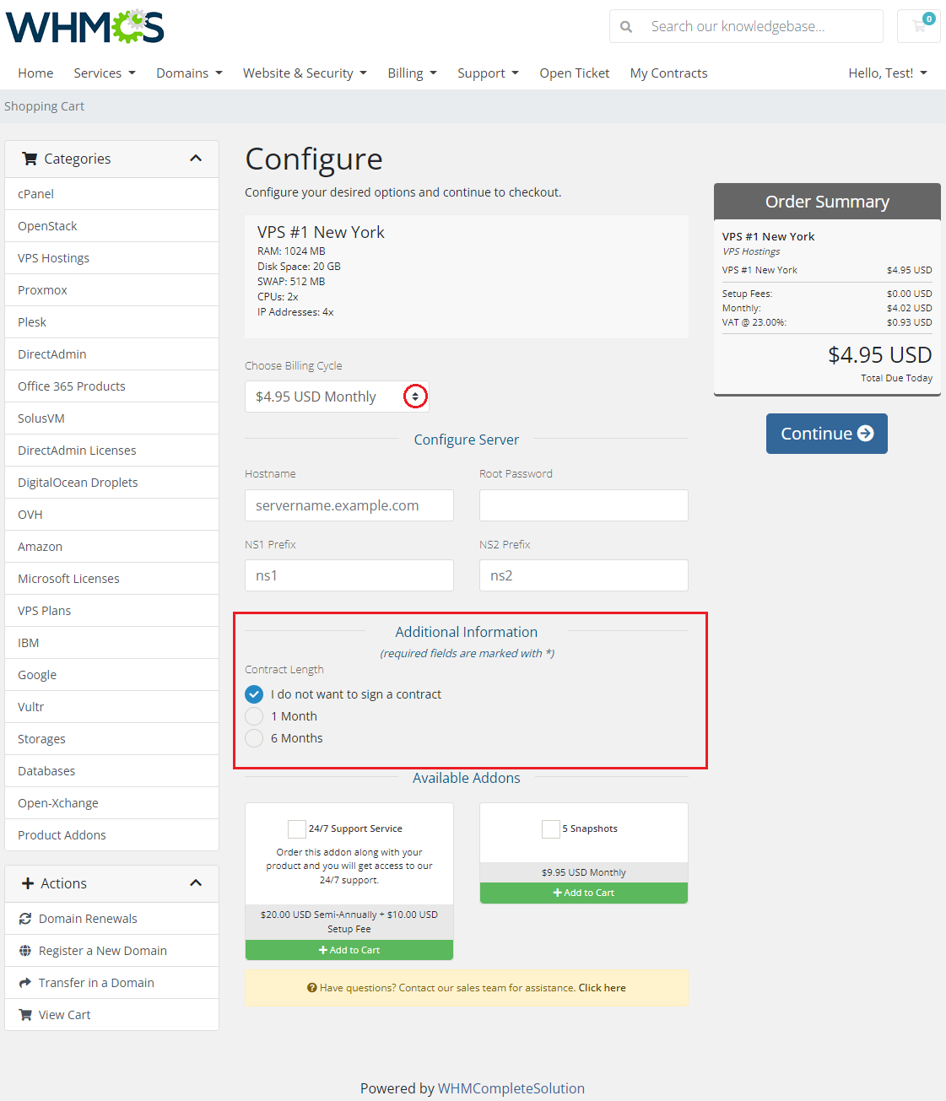Click the Hostname input field

[x=349, y=505]
